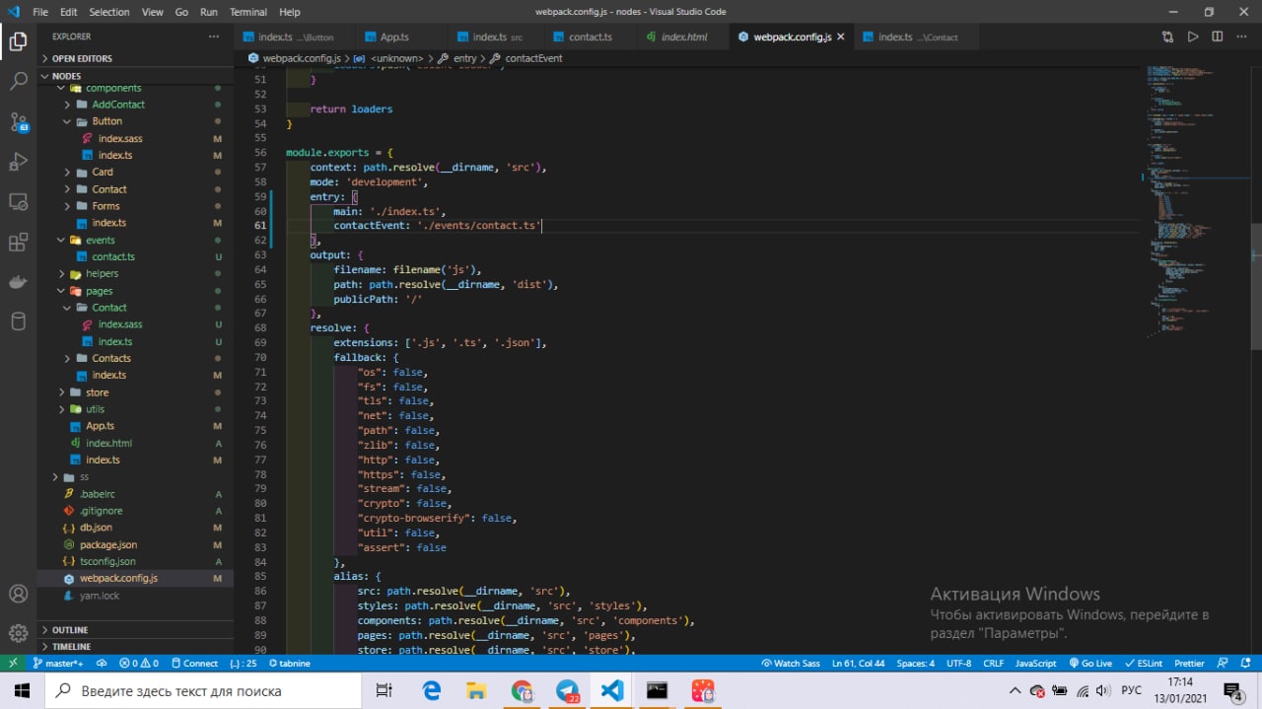Open the Docker view in activity bar
This screenshot has width=1262, height=709.
(18, 282)
